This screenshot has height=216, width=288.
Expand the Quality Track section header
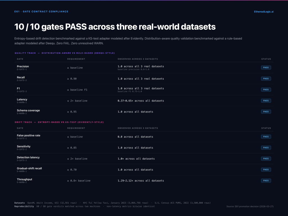coord(65,53)
